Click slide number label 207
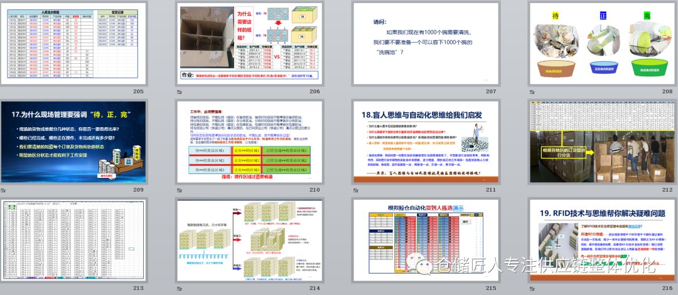The width and height of the screenshot is (678, 295). click(x=491, y=91)
